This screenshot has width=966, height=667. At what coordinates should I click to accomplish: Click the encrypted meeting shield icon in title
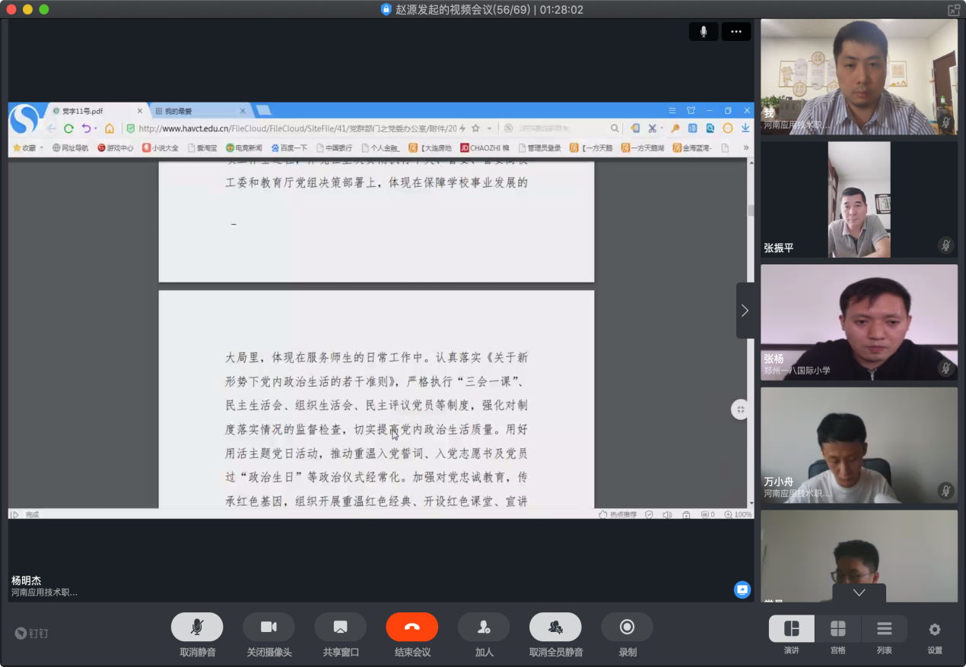click(x=386, y=9)
